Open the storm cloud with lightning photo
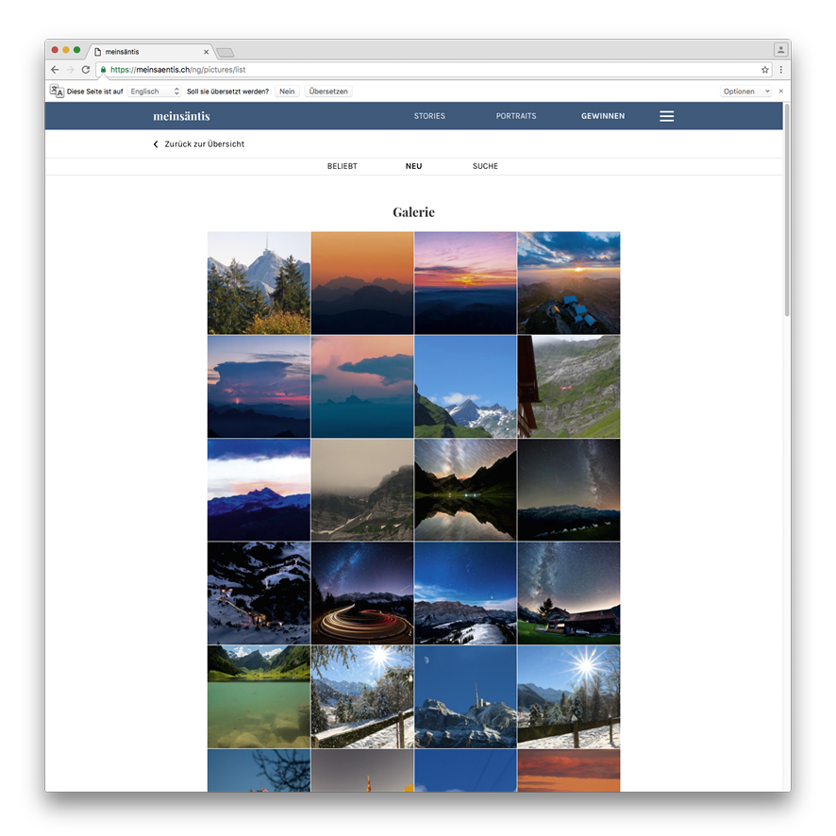 (259, 387)
